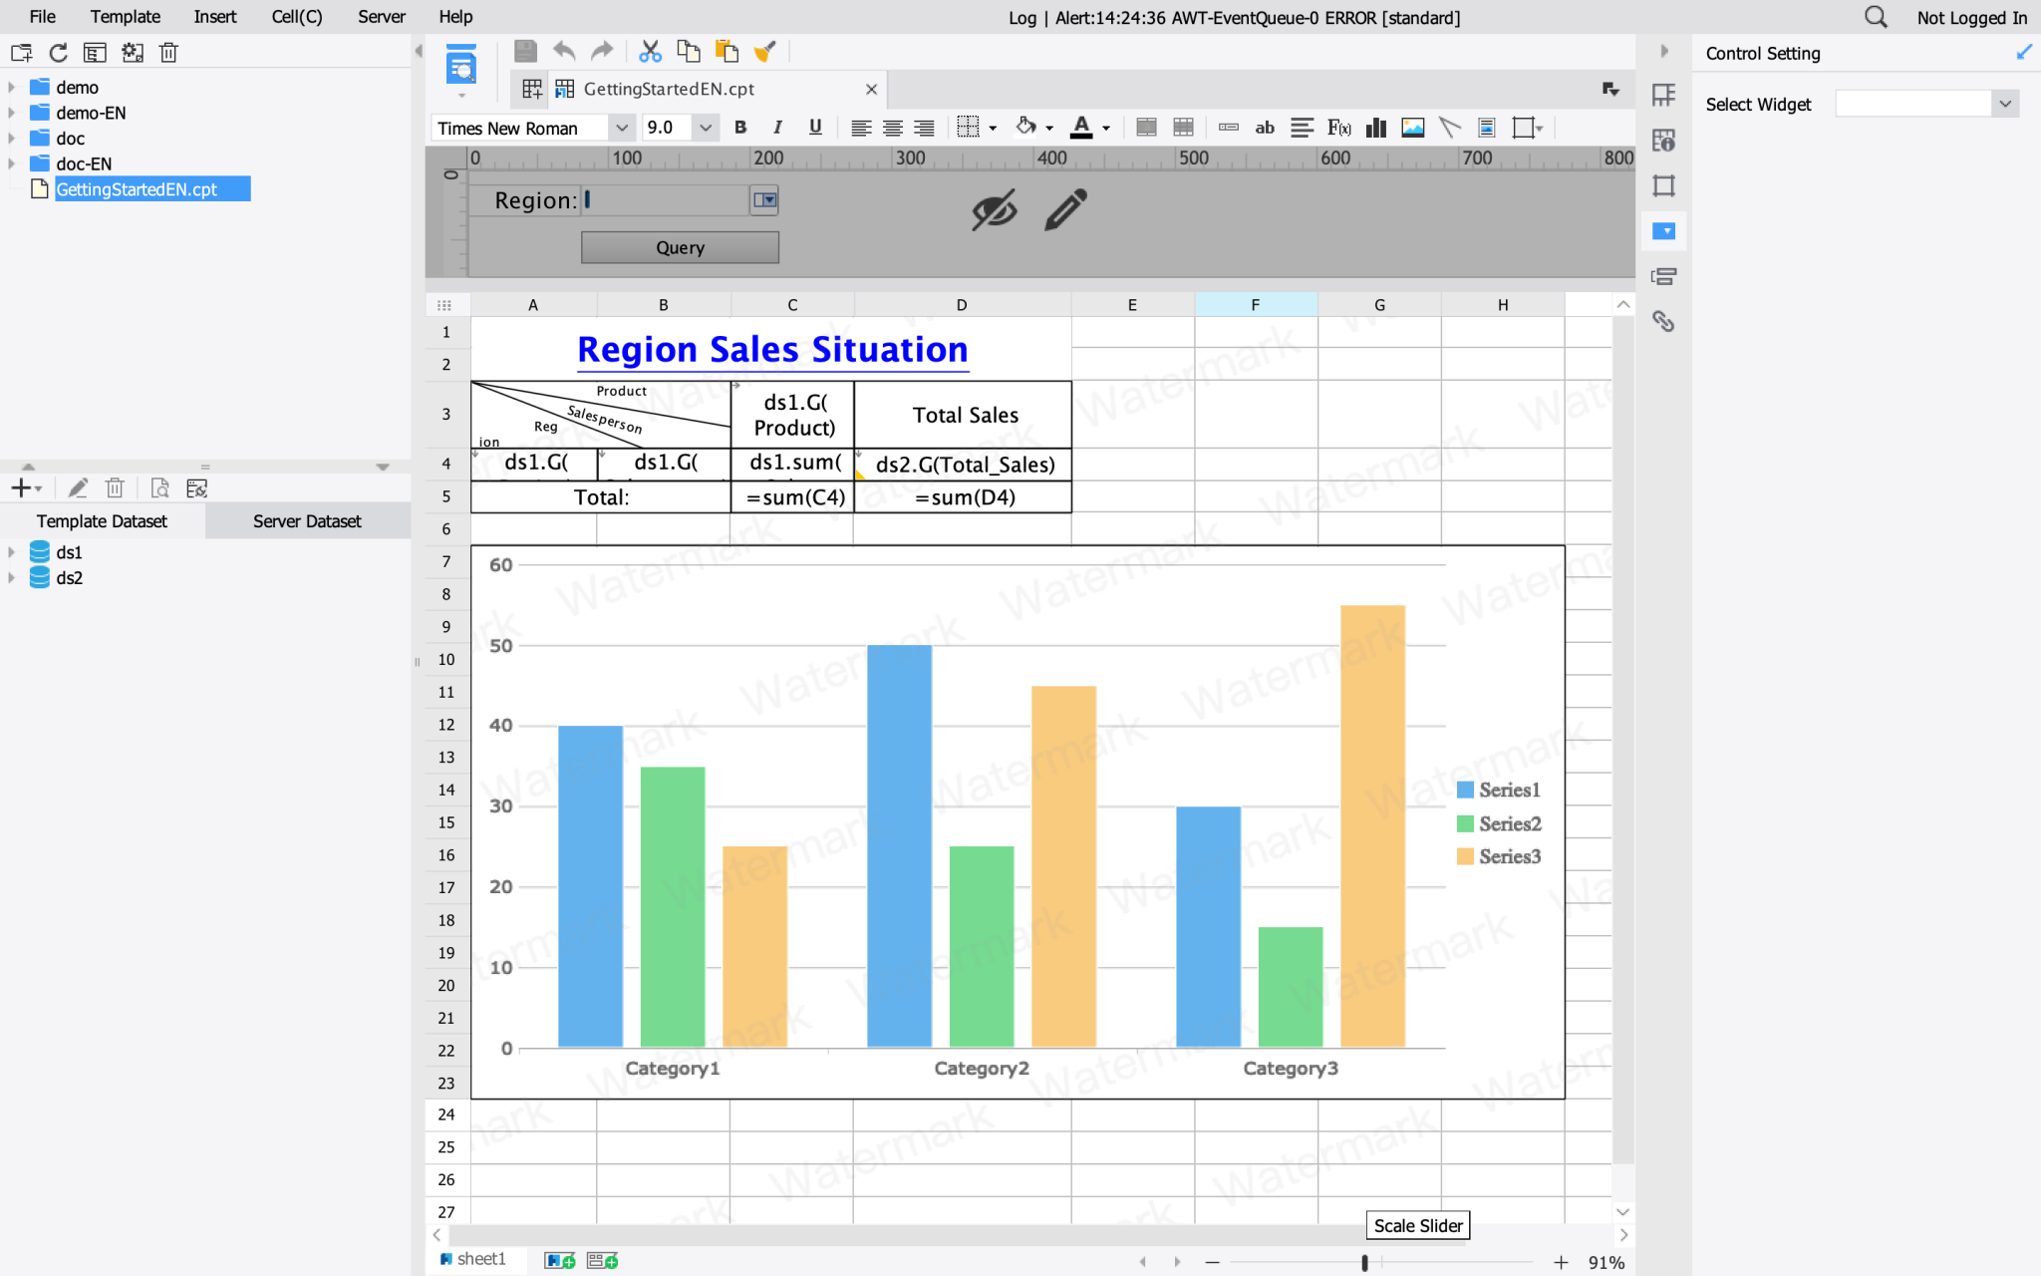Image resolution: width=2041 pixels, height=1276 pixels.
Task: Open the Hyperlink panel on the right sidebar
Action: [1664, 321]
